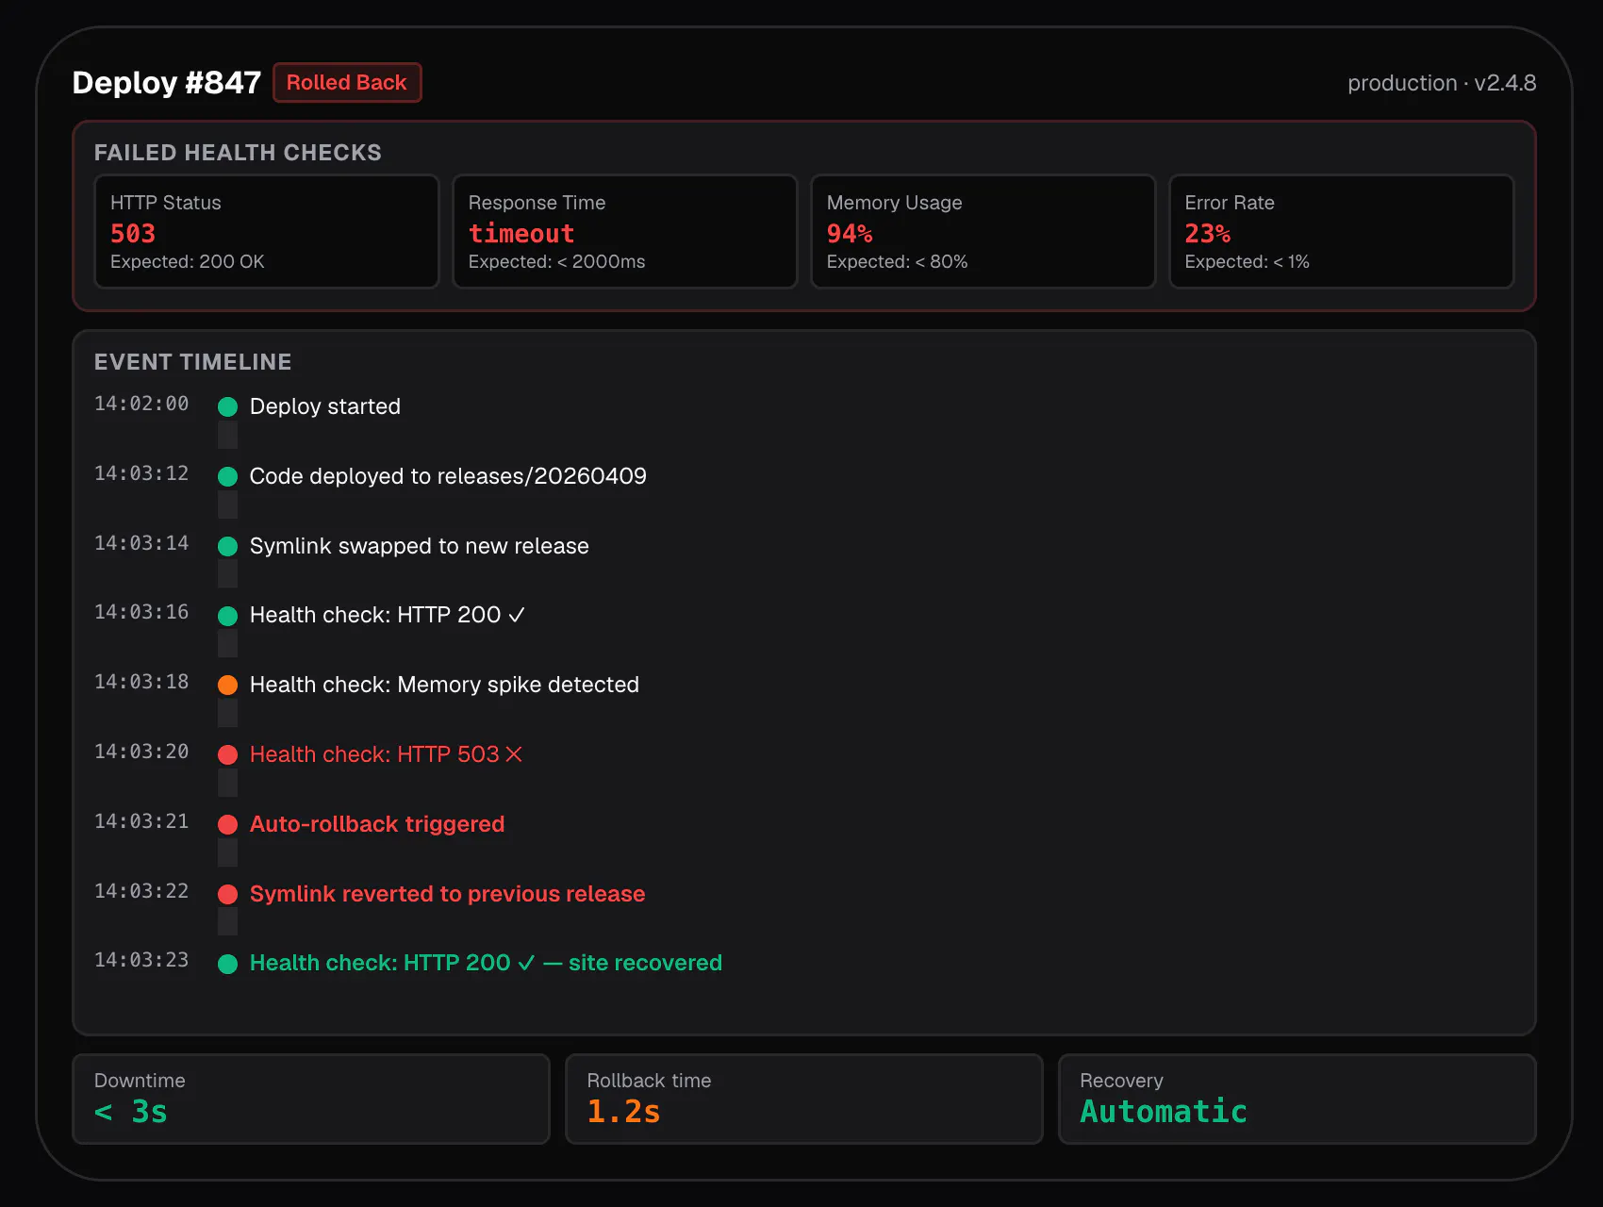This screenshot has height=1207, width=1603.
Task: Click the 14:03:20 timestamp
Action: click(x=141, y=752)
